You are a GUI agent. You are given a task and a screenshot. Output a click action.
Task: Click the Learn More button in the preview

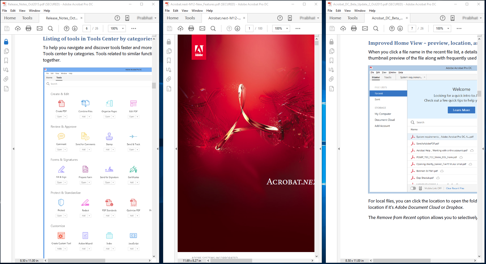click(461, 110)
